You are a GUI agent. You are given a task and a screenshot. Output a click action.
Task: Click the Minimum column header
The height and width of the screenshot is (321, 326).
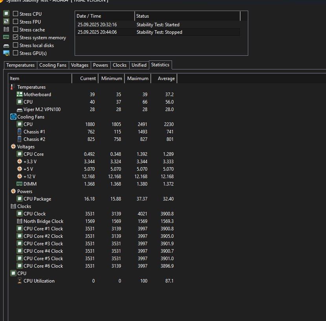point(112,78)
